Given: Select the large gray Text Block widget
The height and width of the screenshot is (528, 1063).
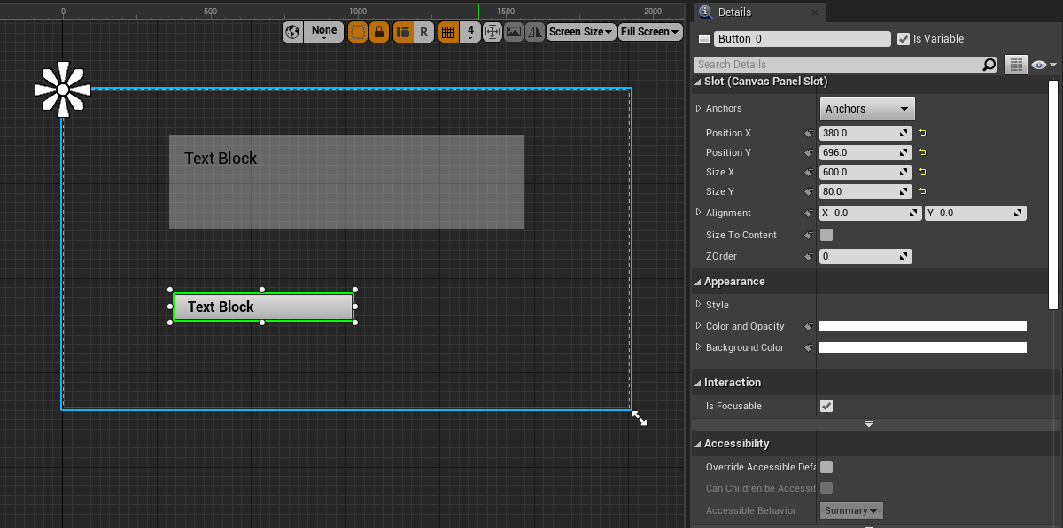Looking at the screenshot, I should [x=346, y=182].
